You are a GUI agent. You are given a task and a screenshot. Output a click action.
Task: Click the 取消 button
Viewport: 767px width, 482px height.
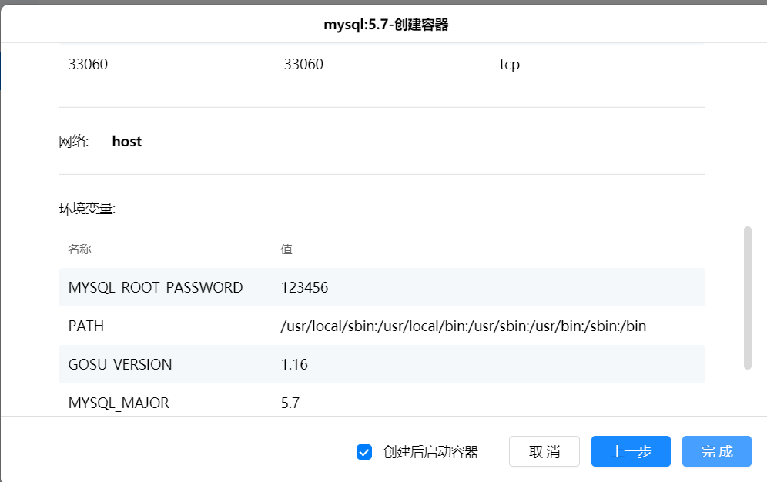point(544,451)
